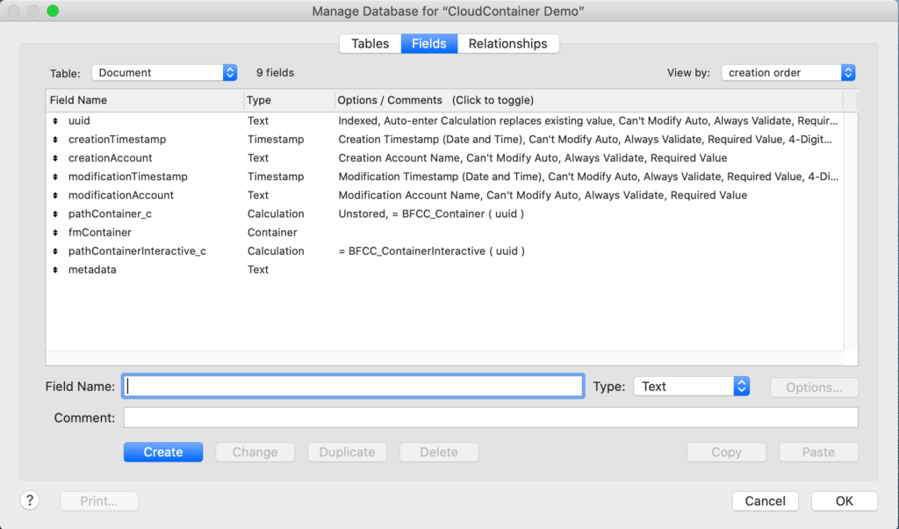Click the reorder handle beside uuid field
The image size is (899, 529).
56,121
